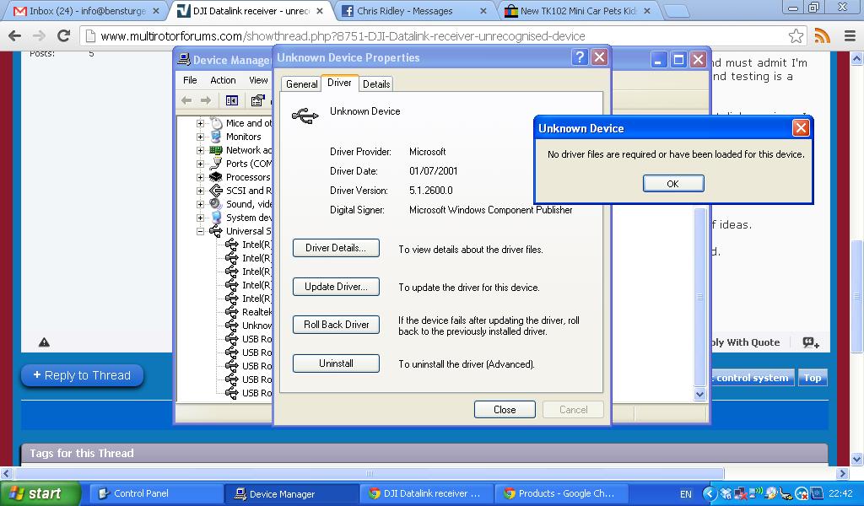The height and width of the screenshot is (506, 864).
Task: Switch to the New TK102 Mini Car tab
Action: pos(577,10)
